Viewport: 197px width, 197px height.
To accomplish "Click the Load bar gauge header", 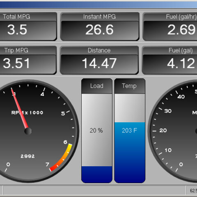I will [97, 86].
